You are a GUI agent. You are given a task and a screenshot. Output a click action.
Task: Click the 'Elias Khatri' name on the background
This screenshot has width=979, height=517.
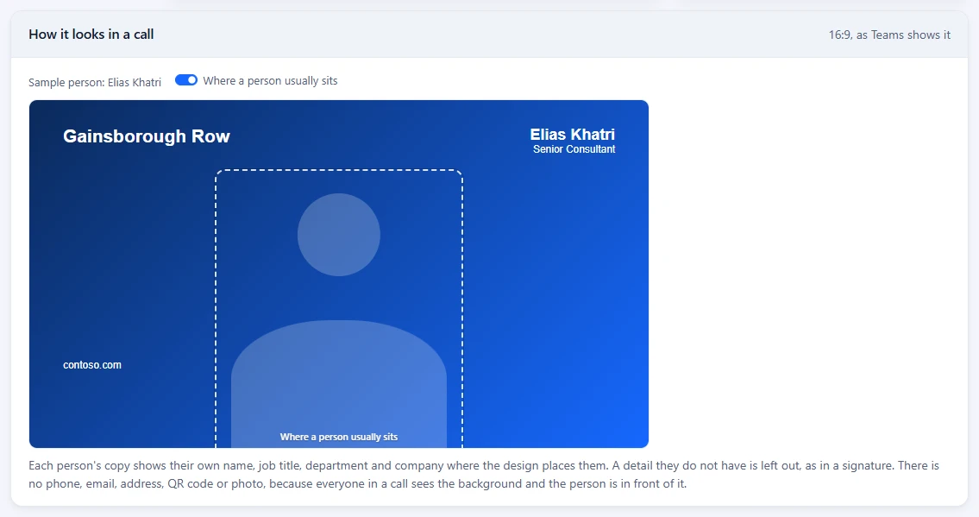coord(573,135)
